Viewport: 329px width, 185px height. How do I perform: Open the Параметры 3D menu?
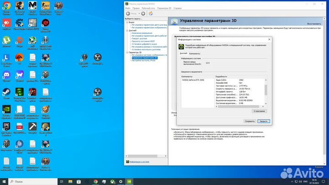coord(164,8)
